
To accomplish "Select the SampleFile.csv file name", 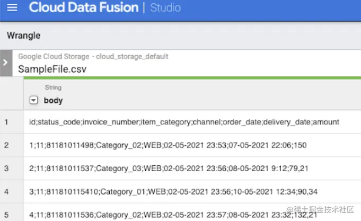I will (x=52, y=69).
